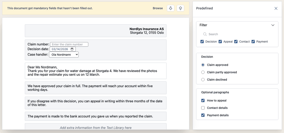
Task: Click the Storgata 12, 0155 Oslo address
Action: (147, 33)
